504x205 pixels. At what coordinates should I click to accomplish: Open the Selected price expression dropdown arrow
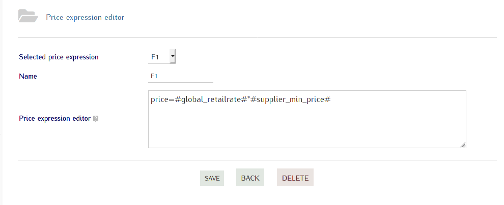(173, 57)
